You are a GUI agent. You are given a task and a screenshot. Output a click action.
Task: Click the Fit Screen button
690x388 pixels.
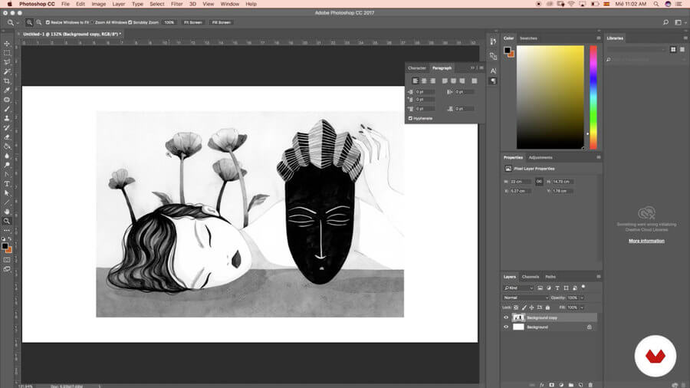point(192,22)
